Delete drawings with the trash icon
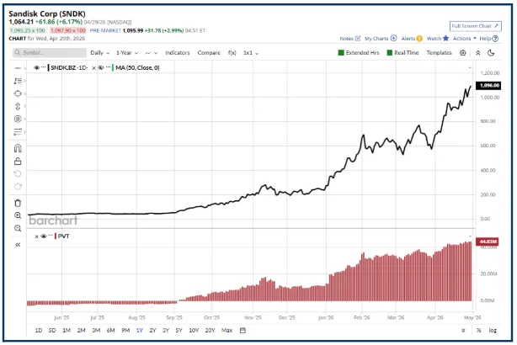517x345 pixels. click(18, 203)
